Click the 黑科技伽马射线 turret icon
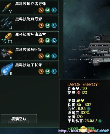Viewport: 110px width, 134px height. click(x=7, y=53)
